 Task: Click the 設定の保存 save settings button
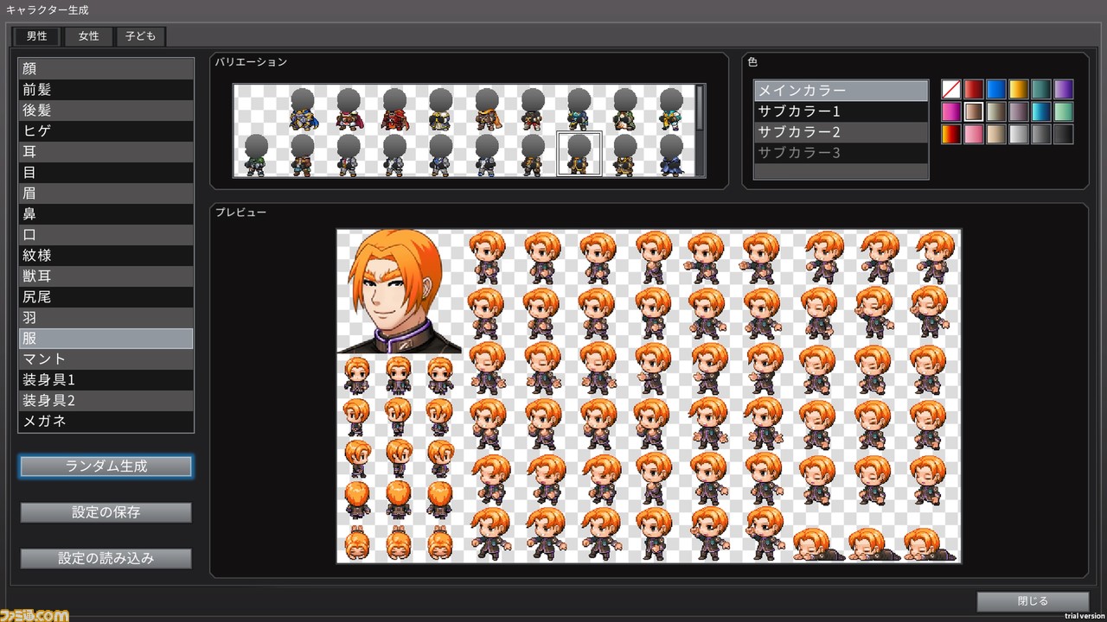(106, 511)
